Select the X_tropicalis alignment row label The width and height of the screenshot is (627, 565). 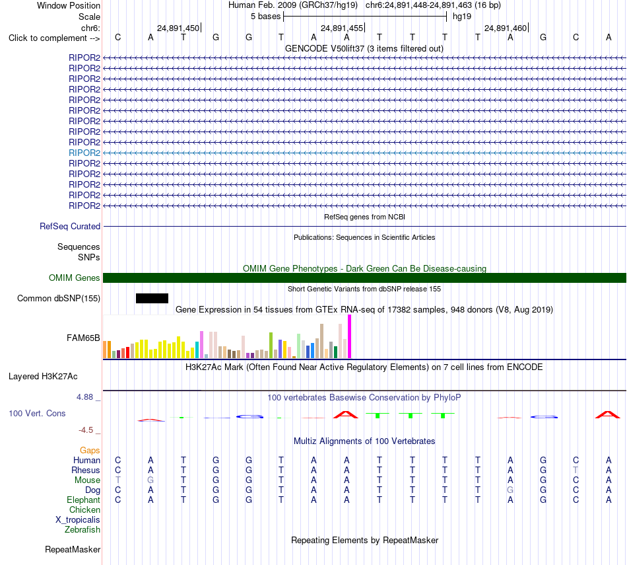coord(78,520)
